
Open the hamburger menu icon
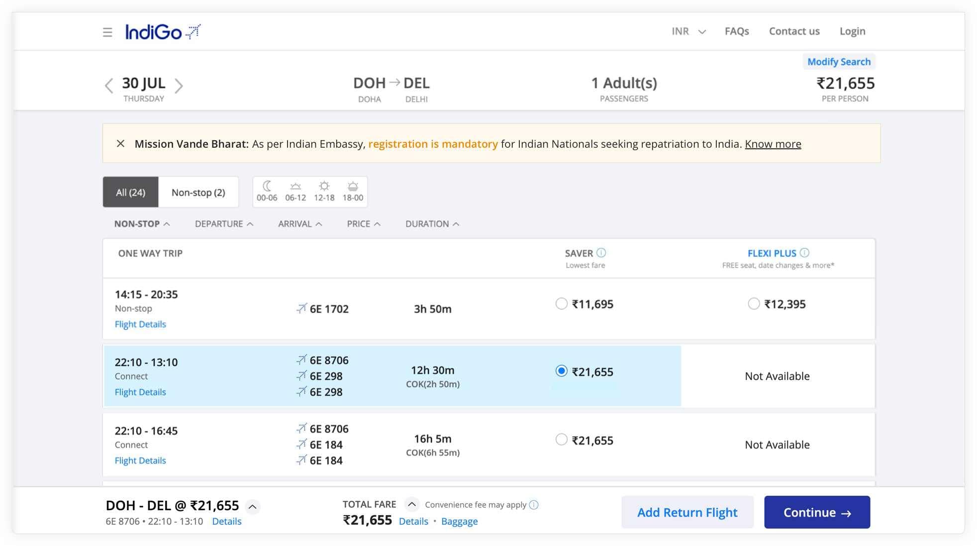(107, 32)
